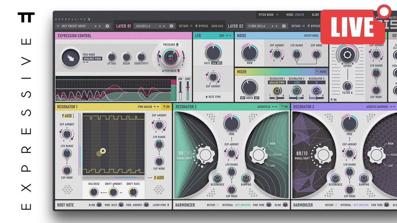
Task: Open Resonator 3 IO mixer selector
Action: click(316, 82)
